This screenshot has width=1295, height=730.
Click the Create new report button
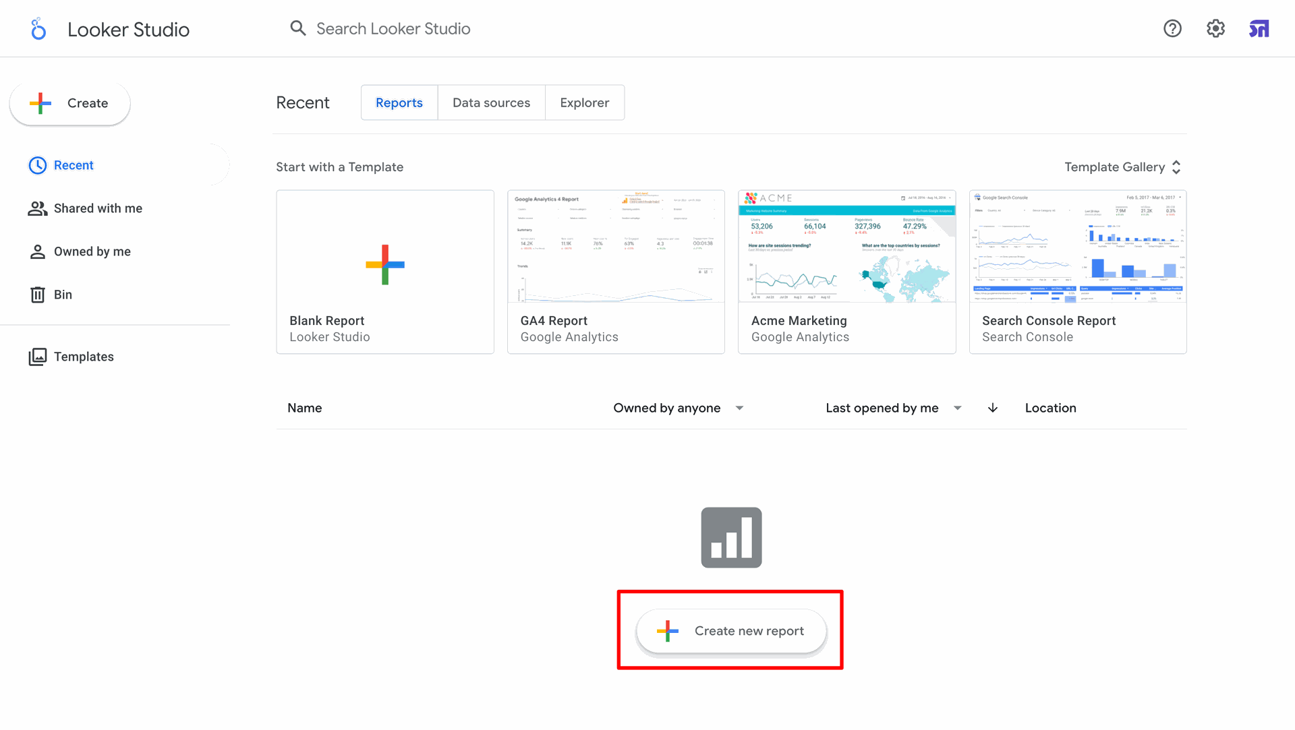click(731, 631)
